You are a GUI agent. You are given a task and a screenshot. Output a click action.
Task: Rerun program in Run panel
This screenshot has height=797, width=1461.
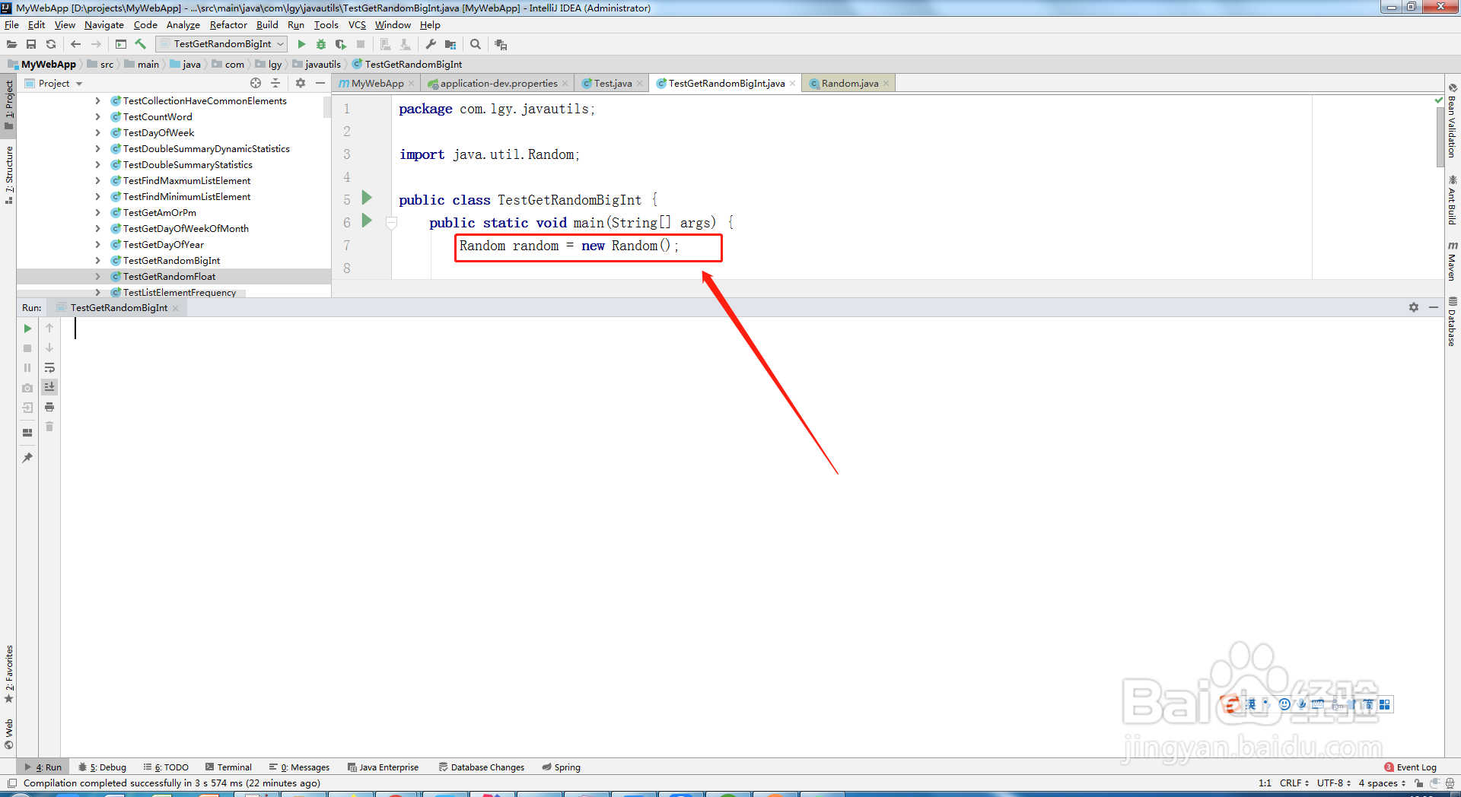(27, 329)
